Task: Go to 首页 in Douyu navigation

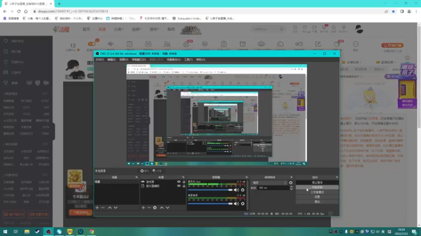Action: coord(86,29)
